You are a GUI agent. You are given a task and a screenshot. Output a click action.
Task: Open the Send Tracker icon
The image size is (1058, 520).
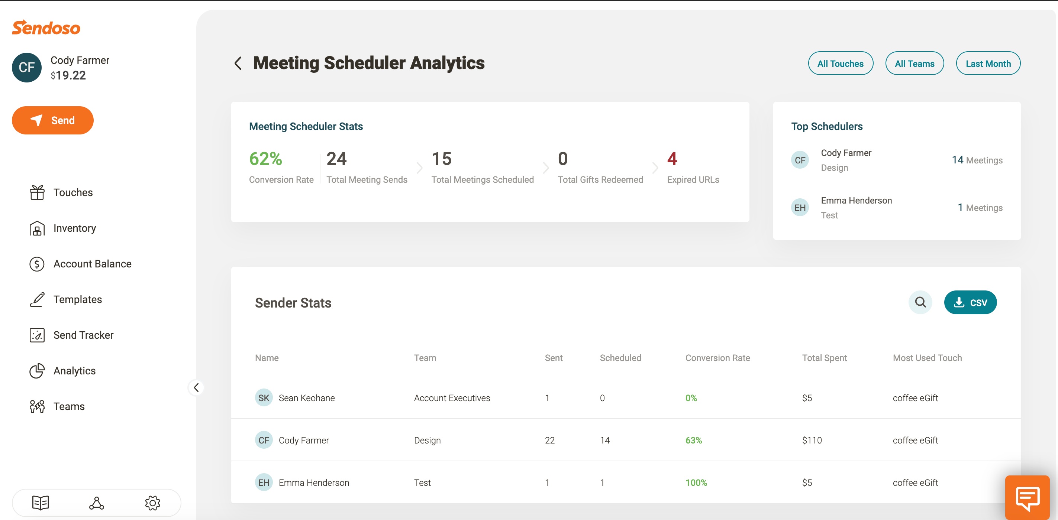pos(37,335)
